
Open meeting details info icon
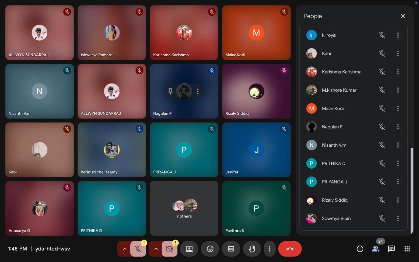(x=360, y=249)
